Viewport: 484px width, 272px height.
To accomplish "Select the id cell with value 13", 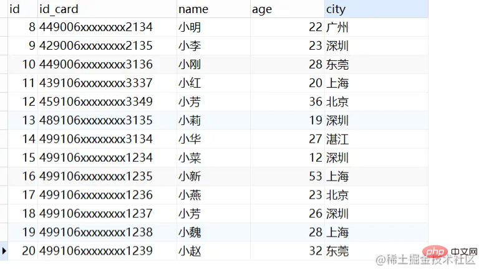I will click(x=22, y=121).
